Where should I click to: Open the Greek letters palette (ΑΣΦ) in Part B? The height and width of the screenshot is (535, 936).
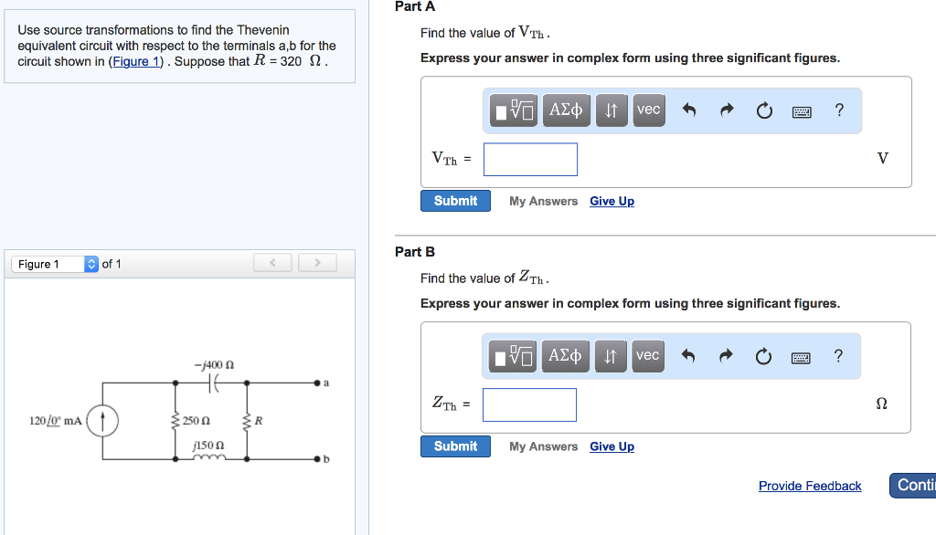click(565, 355)
